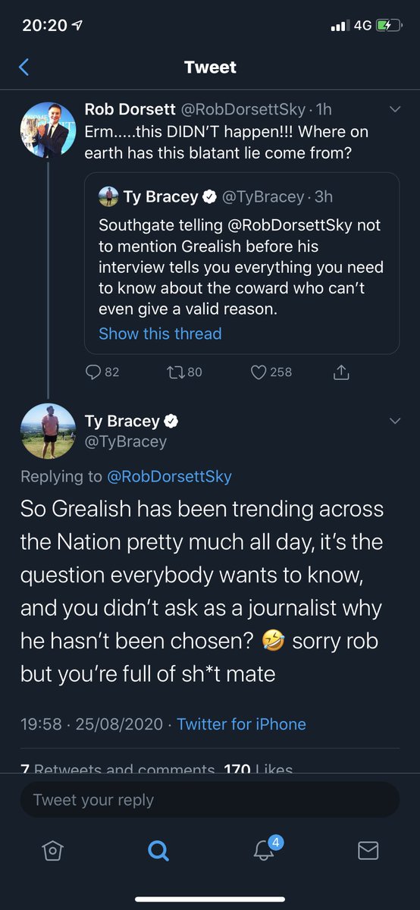
Task: Open Rob Dorsett's profile picture
Action: pos(48,130)
